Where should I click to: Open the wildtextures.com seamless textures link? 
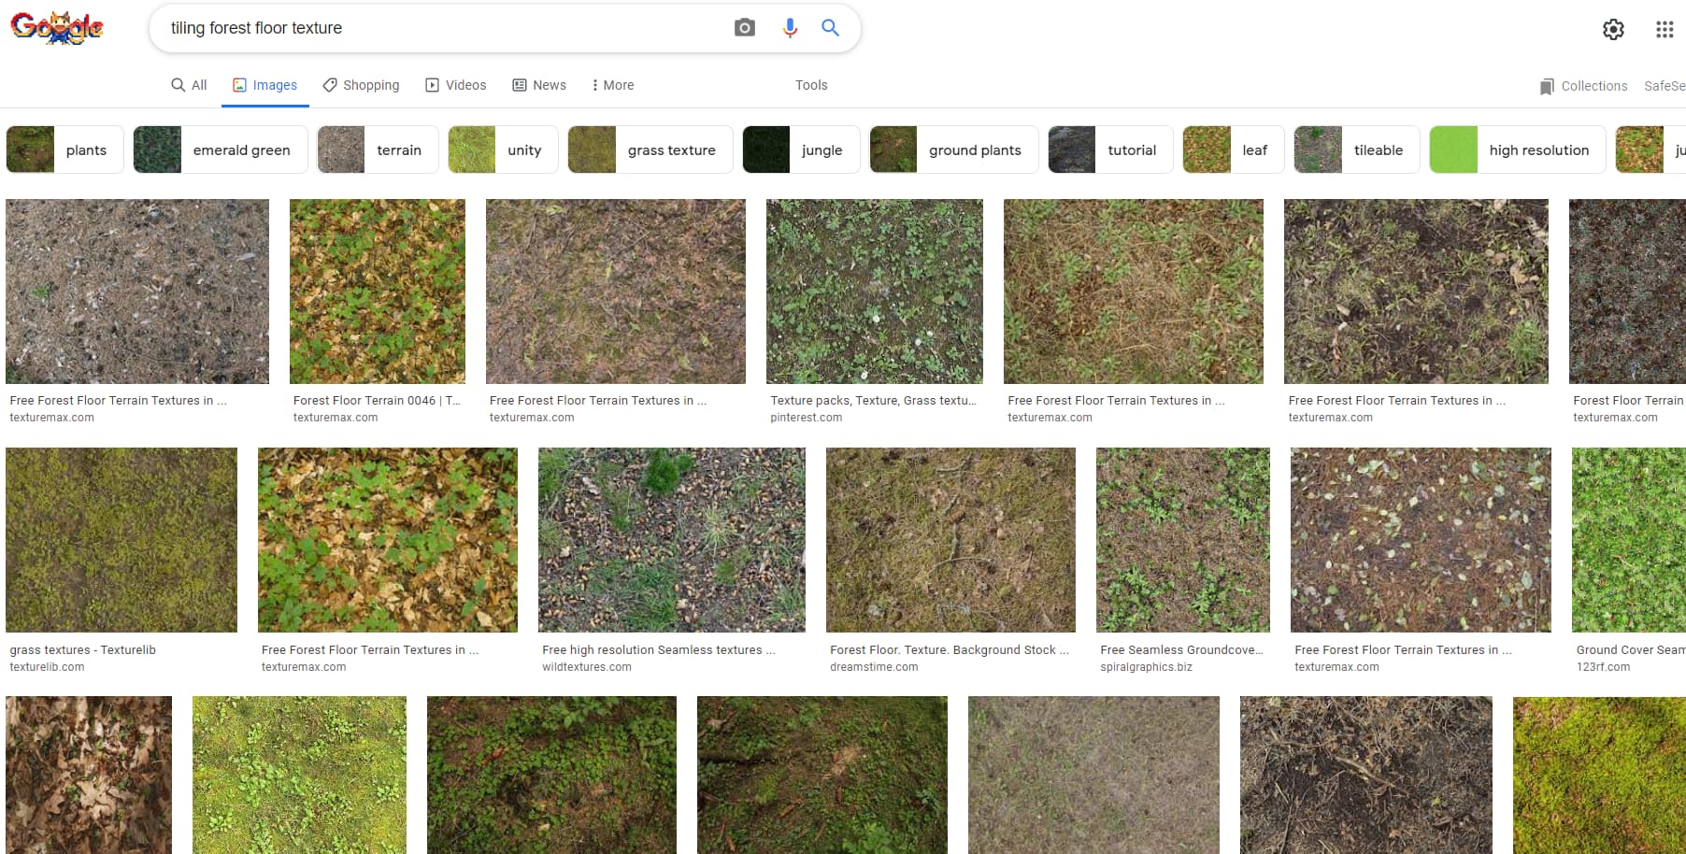pos(658,649)
